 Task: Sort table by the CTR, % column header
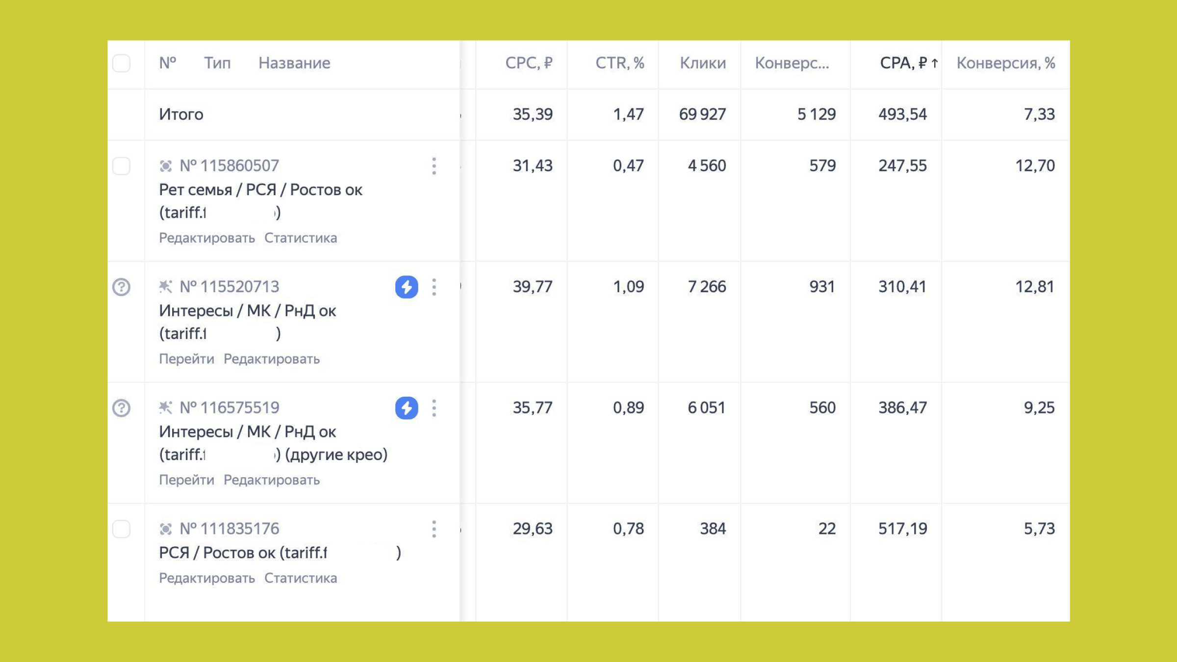pos(619,63)
